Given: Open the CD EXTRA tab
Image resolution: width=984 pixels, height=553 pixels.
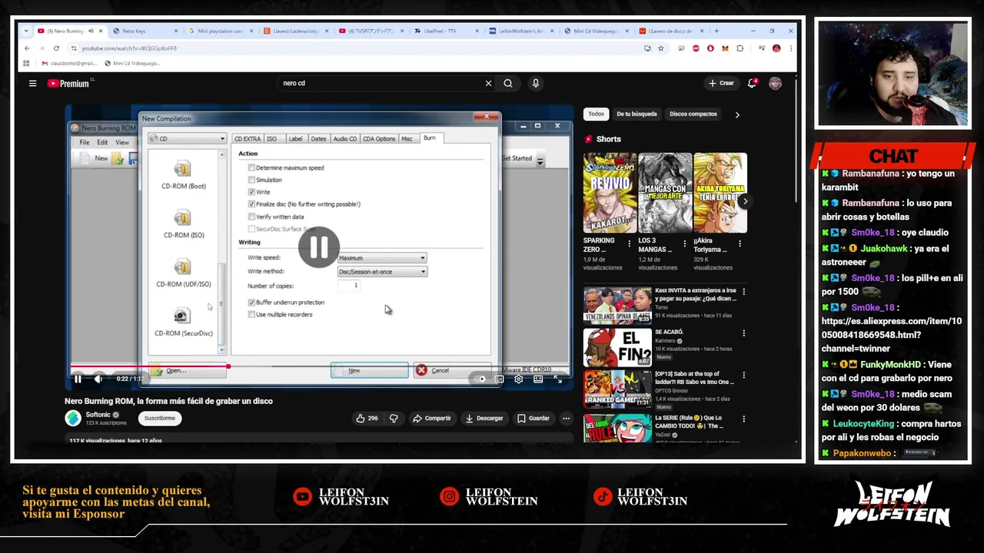Looking at the screenshot, I should (248, 139).
